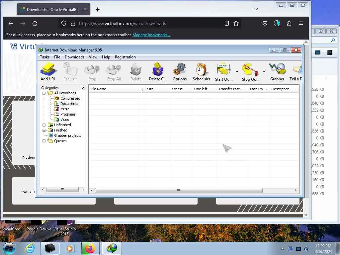Toggle Firefox reader view icon

[226, 23]
